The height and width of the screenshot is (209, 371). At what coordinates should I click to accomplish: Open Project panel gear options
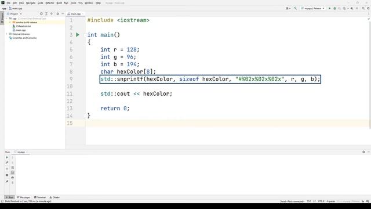click(x=58, y=14)
